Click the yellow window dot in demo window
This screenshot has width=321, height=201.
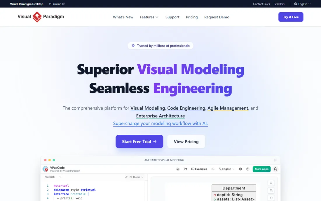click(50, 160)
